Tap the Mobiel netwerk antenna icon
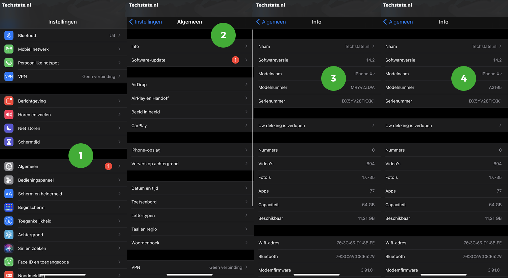The image size is (508, 278). 9,49
